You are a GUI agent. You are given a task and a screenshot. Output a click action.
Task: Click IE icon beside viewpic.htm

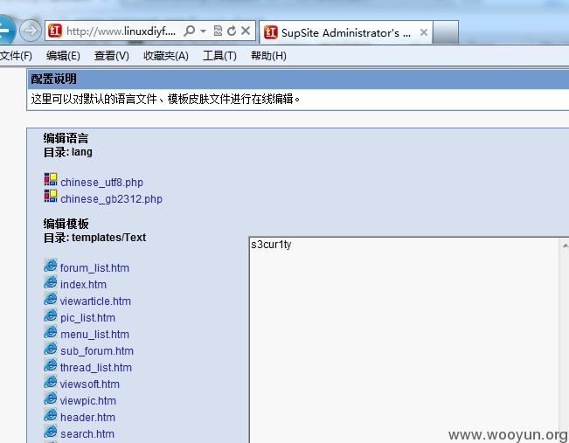[x=51, y=398]
